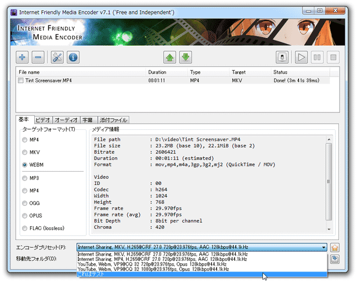Sort by the Status column header
The height and width of the screenshot is (283, 357).
click(x=300, y=72)
